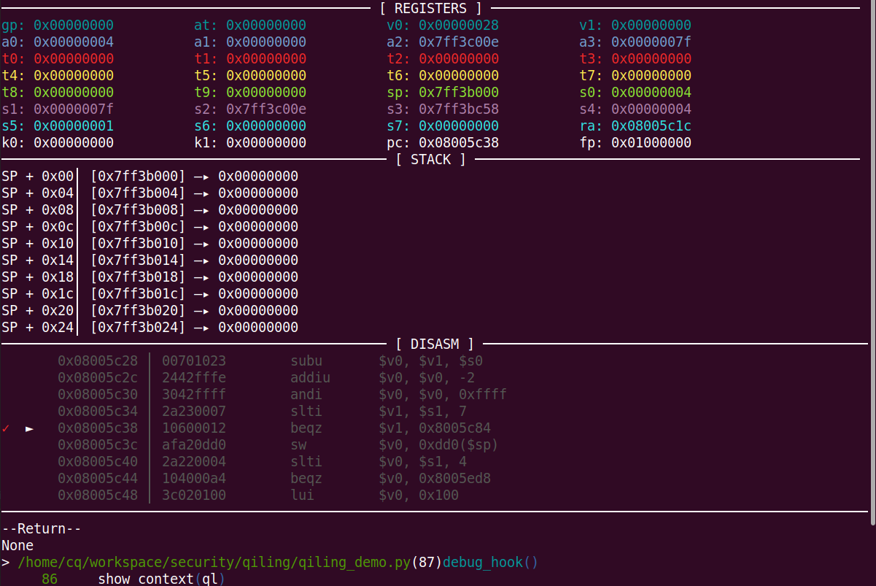Click the SP + 0x00 stack entry

coord(38,177)
